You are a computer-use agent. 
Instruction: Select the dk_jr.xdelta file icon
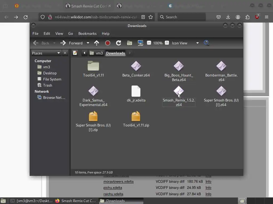[136, 91]
